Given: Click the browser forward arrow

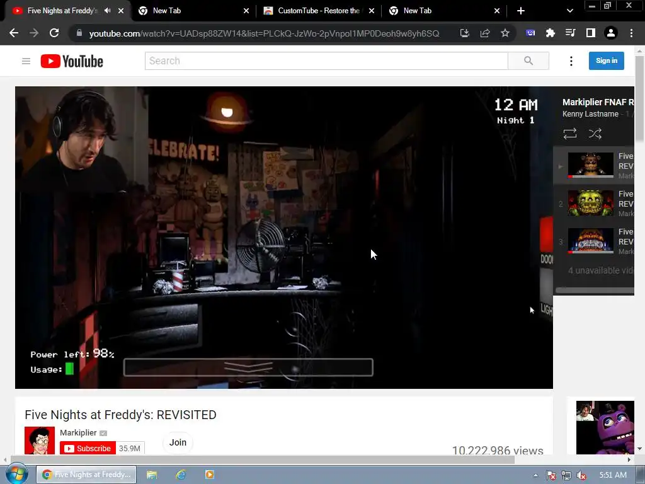Looking at the screenshot, I should pyautogui.click(x=34, y=33).
